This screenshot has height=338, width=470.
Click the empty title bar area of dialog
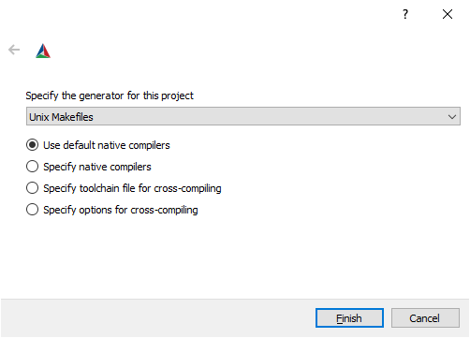point(199,14)
